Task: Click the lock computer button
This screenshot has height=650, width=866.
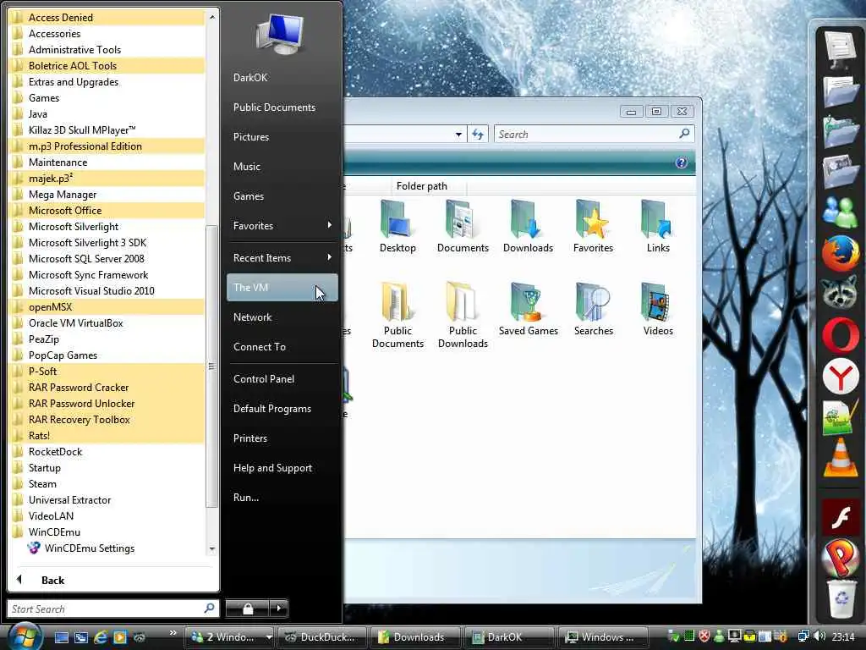Action: tap(248, 609)
